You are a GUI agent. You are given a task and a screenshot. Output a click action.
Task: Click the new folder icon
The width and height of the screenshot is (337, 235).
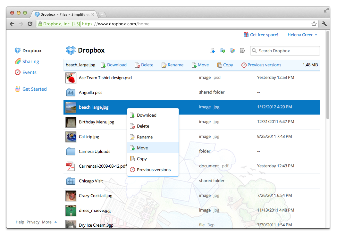point(222,50)
